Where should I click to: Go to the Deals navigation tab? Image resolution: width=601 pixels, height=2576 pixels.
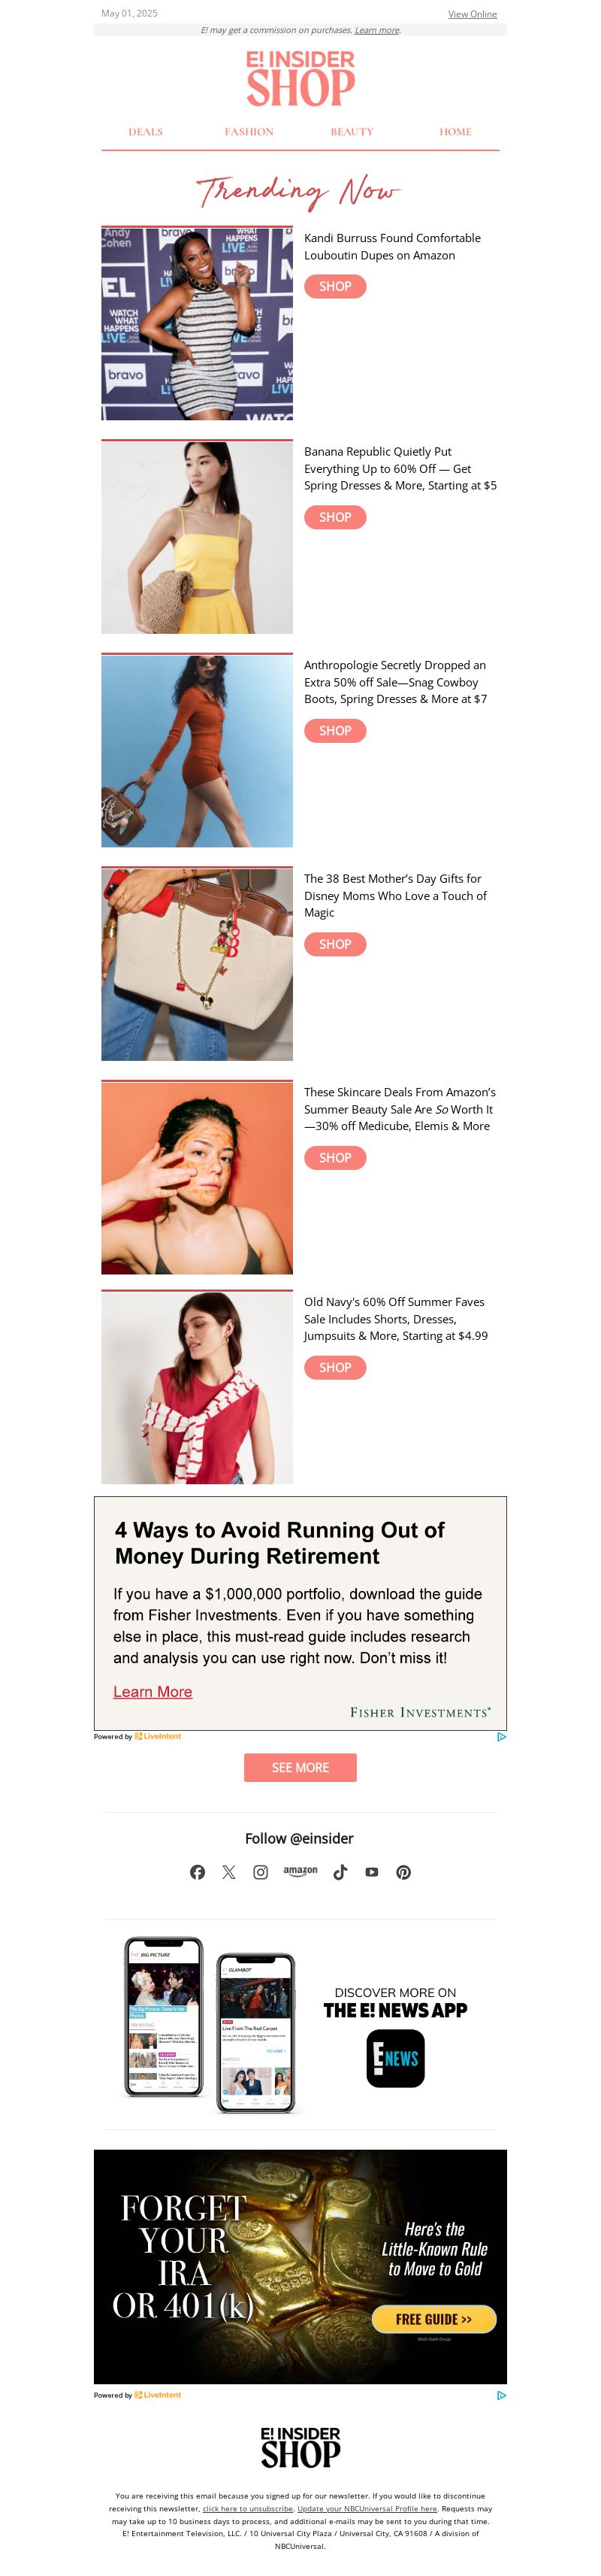click(146, 132)
